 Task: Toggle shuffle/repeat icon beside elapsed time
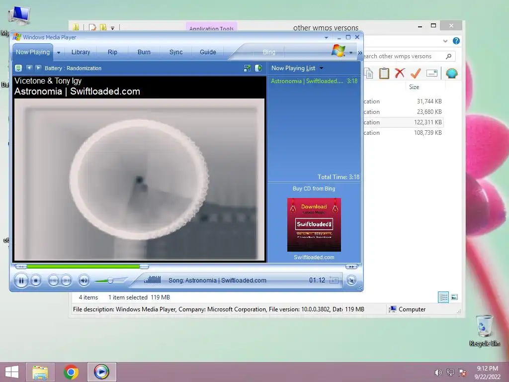pos(334,280)
